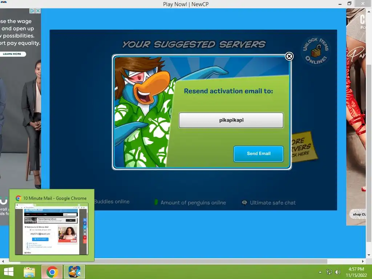
Task: Open File Explorer from the taskbar
Action: 29,272
